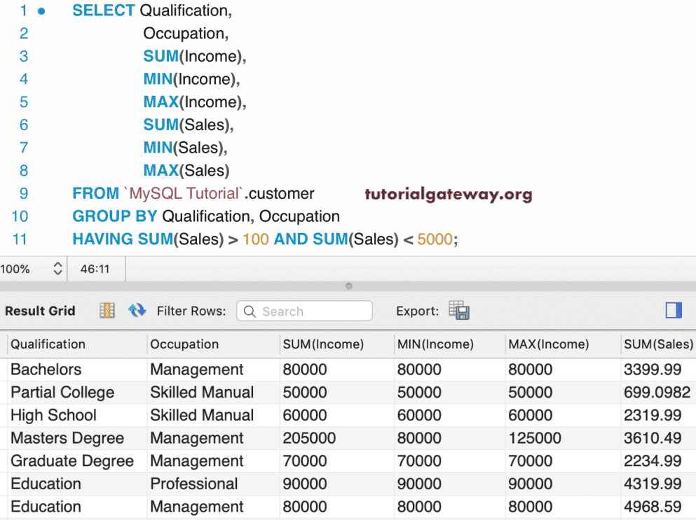
Task: Export the recordset using the Export icon
Action: point(458,310)
